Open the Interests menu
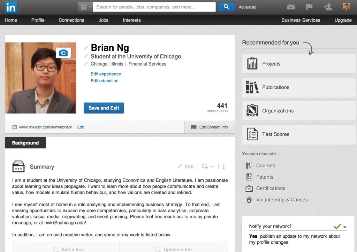 click(131, 20)
